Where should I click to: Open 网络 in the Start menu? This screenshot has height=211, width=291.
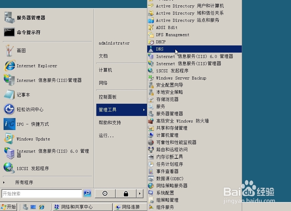coord(122,83)
